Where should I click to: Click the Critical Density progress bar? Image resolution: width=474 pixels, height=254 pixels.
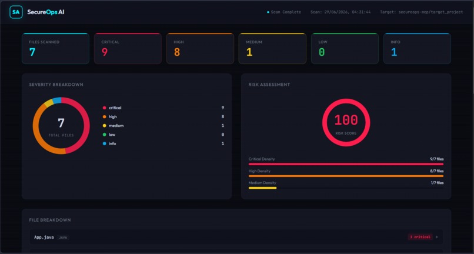point(346,164)
